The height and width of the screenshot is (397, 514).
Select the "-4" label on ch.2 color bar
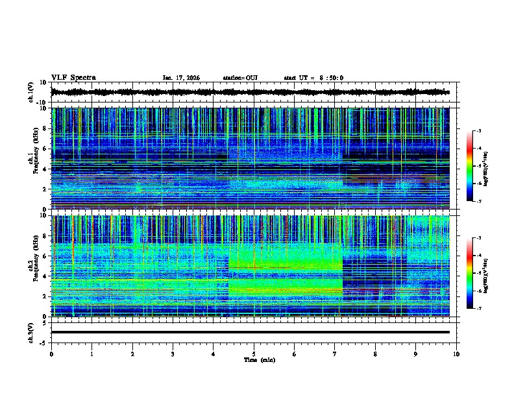click(x=478, y=255)
